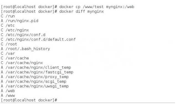Select the added /web path line
The image size is (177, 106).
(x=8, y=91)
